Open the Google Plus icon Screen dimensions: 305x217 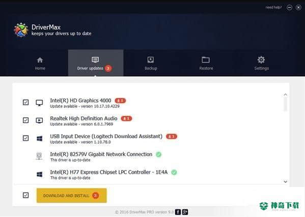185,212
